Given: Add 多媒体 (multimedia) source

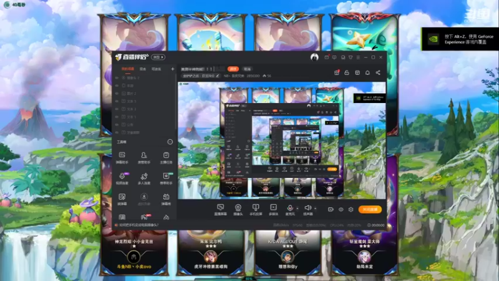Looking at the screenshot, I should [x=273, y=210].
